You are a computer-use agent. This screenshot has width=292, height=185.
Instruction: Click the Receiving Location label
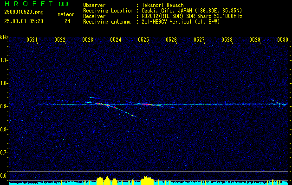coord(108,11)
